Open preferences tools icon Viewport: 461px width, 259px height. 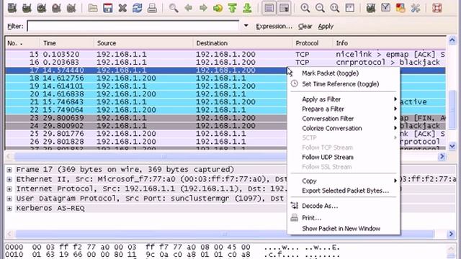click(x=415, y=8)
